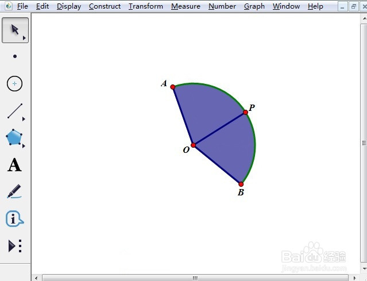
Task: Click the horizontal scrollbar thumb
Action: [x=195, y=278]
